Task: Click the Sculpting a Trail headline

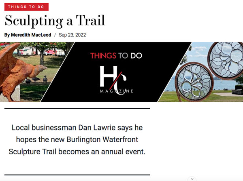Action: pyautogui.click(x=55, y=20)
